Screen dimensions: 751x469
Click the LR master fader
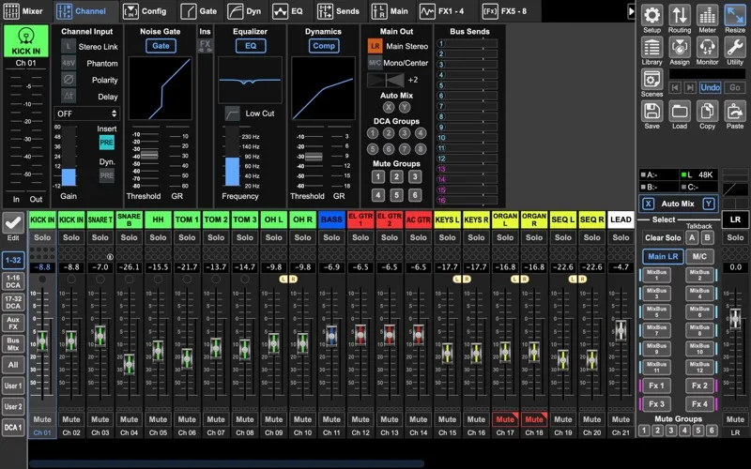735,318
